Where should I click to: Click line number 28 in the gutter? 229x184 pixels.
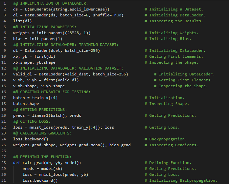(x=5, y=163)
